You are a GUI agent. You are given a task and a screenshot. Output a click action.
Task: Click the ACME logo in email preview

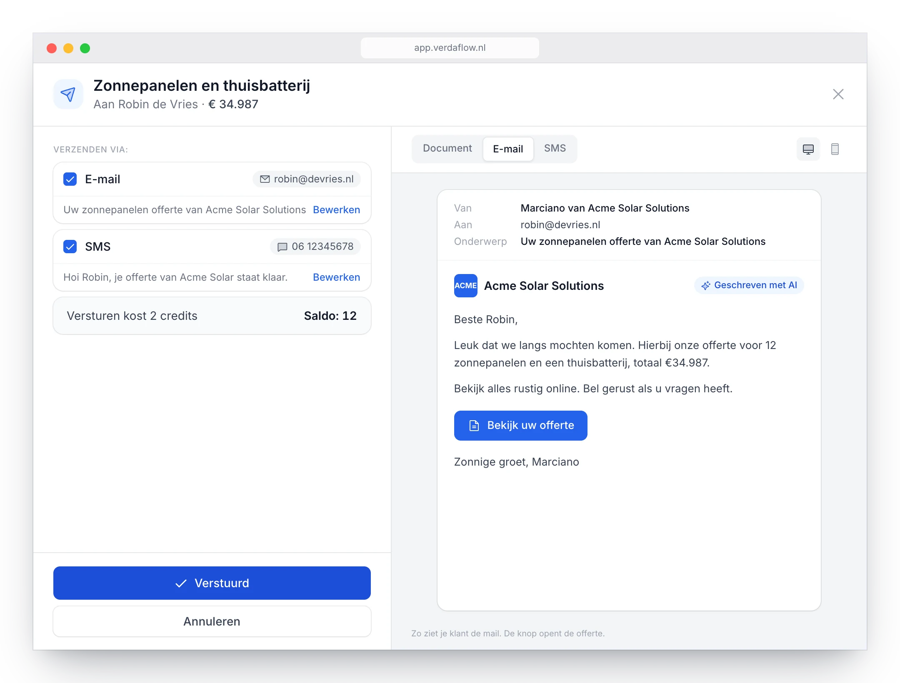click(465, 286)
